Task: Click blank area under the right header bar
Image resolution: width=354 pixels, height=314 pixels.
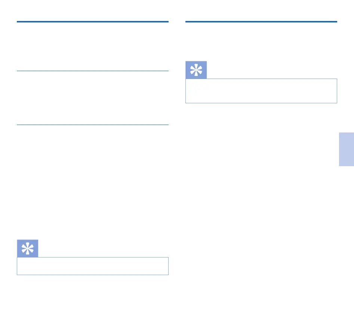Action: point(261,41)
